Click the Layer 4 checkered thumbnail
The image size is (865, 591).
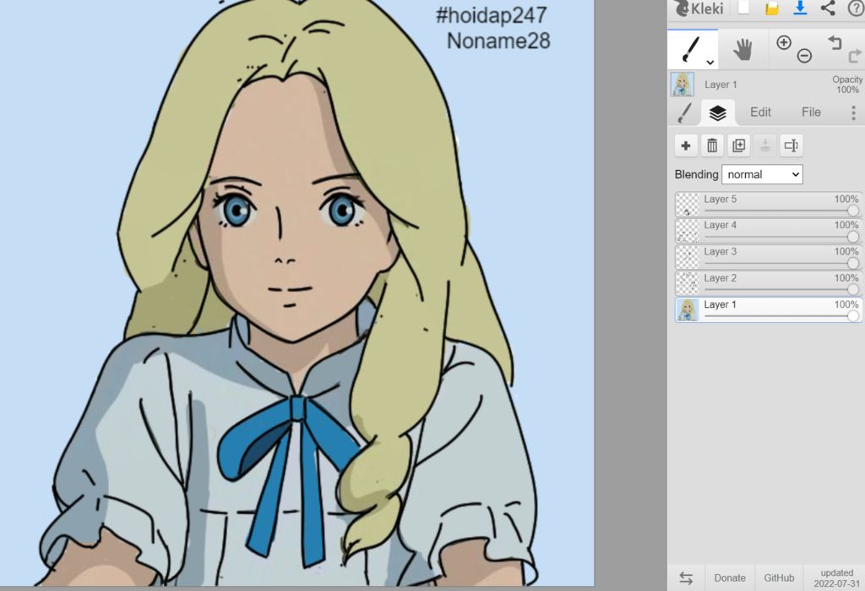pos(688,230)
